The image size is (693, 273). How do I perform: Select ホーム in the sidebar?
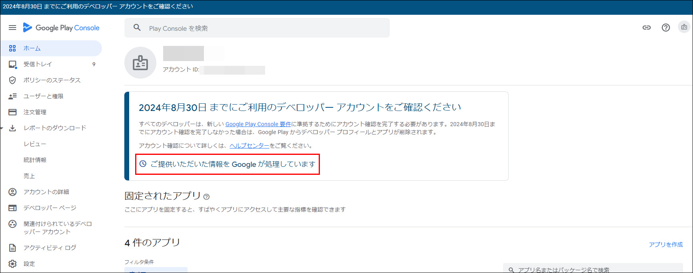click(x=32, y=48)
